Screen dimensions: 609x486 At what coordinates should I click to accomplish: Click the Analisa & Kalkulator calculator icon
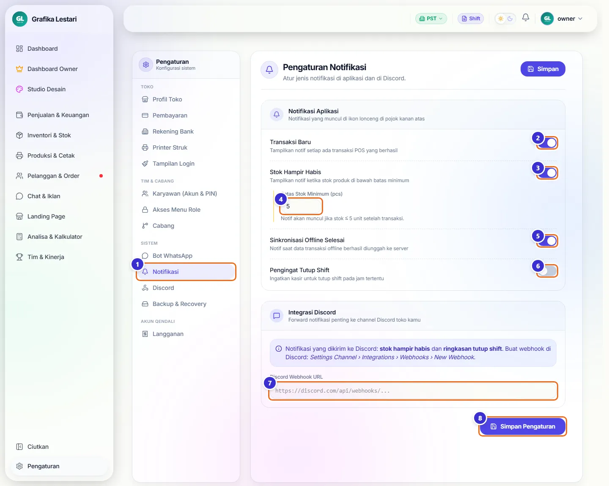pos(19,237)
